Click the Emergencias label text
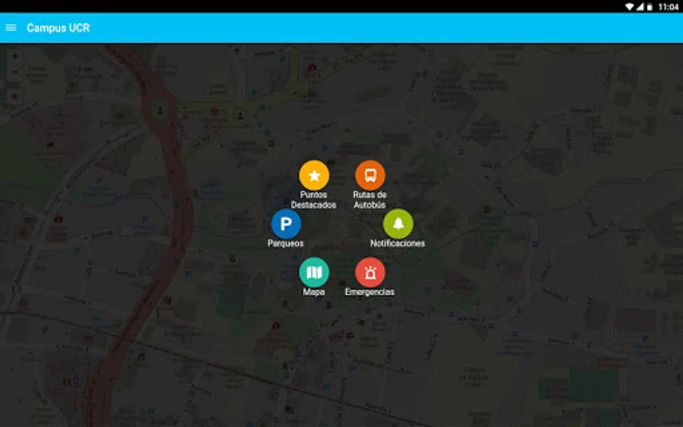The image size is (683, 427). click(369, 292)
